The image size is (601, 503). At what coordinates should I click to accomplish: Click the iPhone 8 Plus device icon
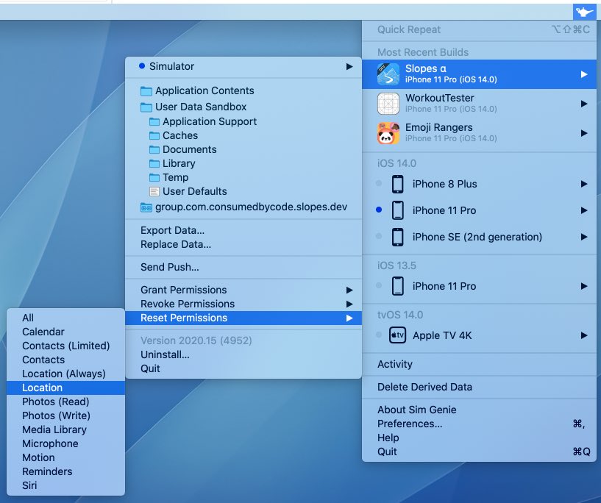tap(397, 184)
